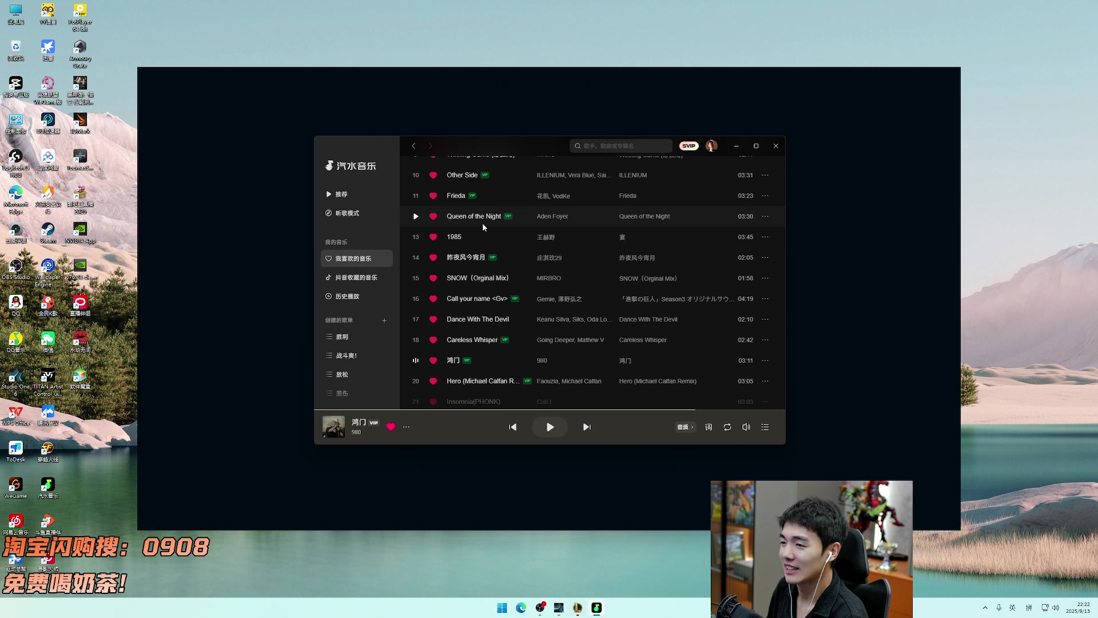
Task: Open more options for SNOW row
Action: pos(765,278)
